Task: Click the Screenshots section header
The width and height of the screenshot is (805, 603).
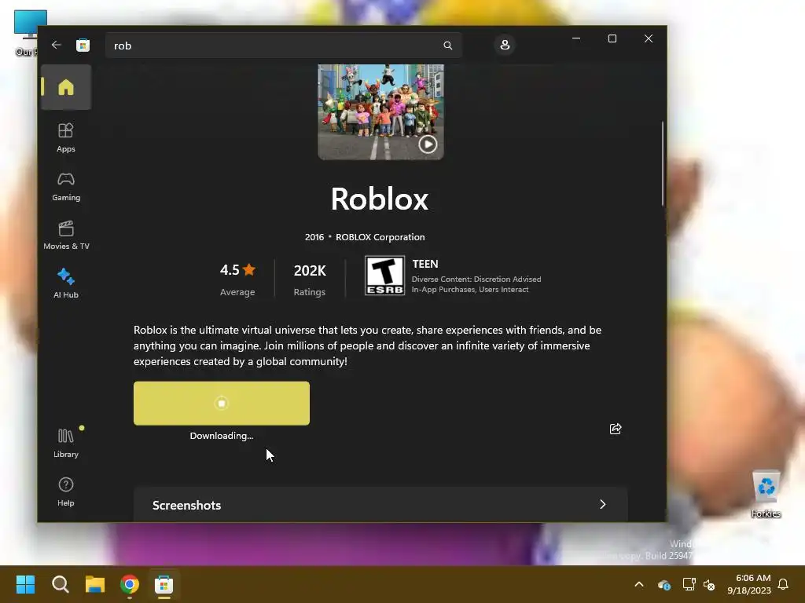Action: [380, 505]
